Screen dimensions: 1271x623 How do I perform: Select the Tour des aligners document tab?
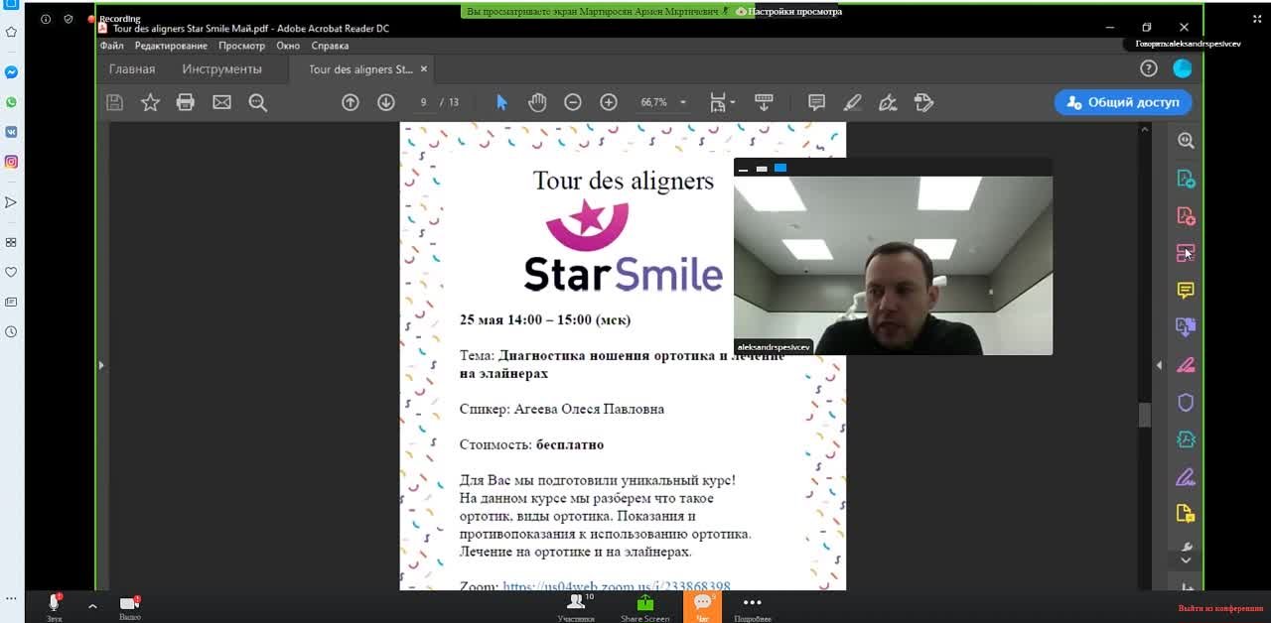(360, 69)
